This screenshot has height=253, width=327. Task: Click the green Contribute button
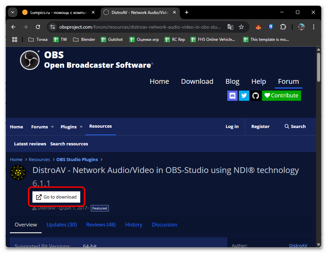click(281, 96)
